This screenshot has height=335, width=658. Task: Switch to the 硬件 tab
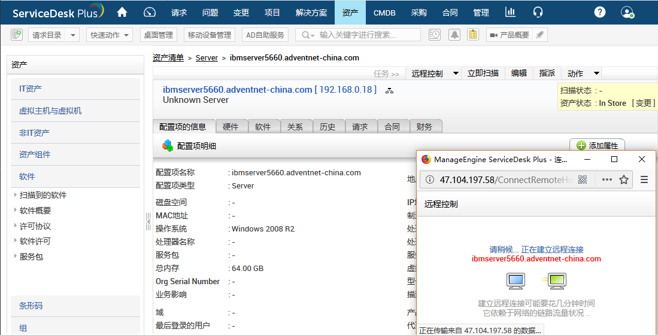pyautogui.click(x=232, y=127)
